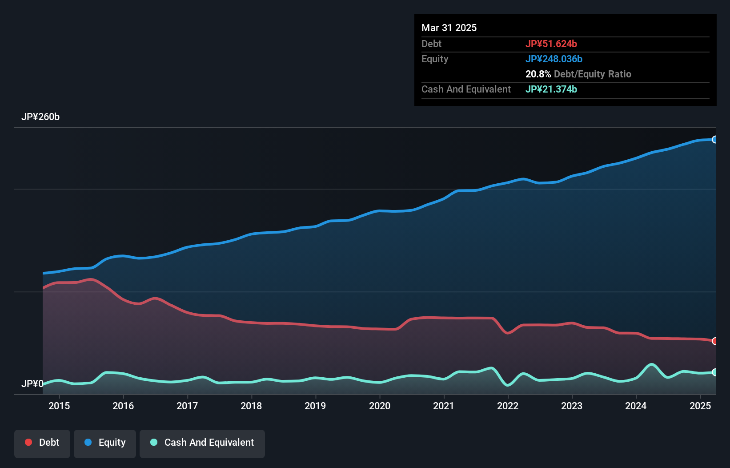Screen dimensions: 730x468
Task: Toggle the Equity legend button
Action: [105, 443]
